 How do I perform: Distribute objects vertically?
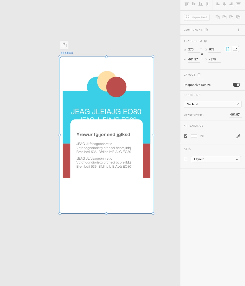click(x=238, y=4)
